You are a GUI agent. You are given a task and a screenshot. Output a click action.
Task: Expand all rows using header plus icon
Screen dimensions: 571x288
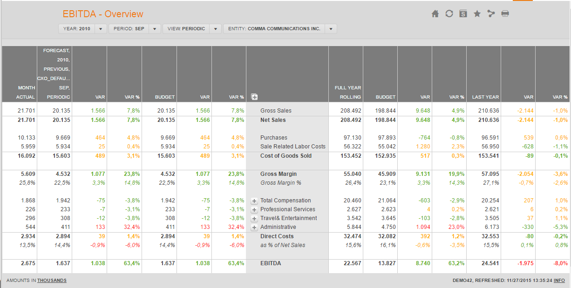coord(254,97)
